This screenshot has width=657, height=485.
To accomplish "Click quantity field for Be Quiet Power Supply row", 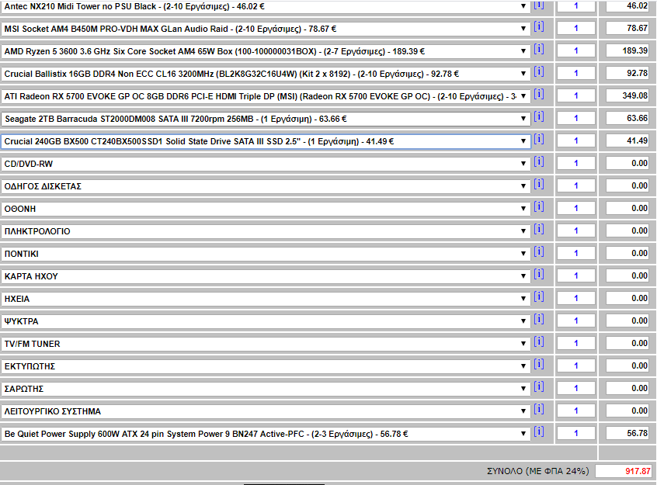I will click(576, 434).
